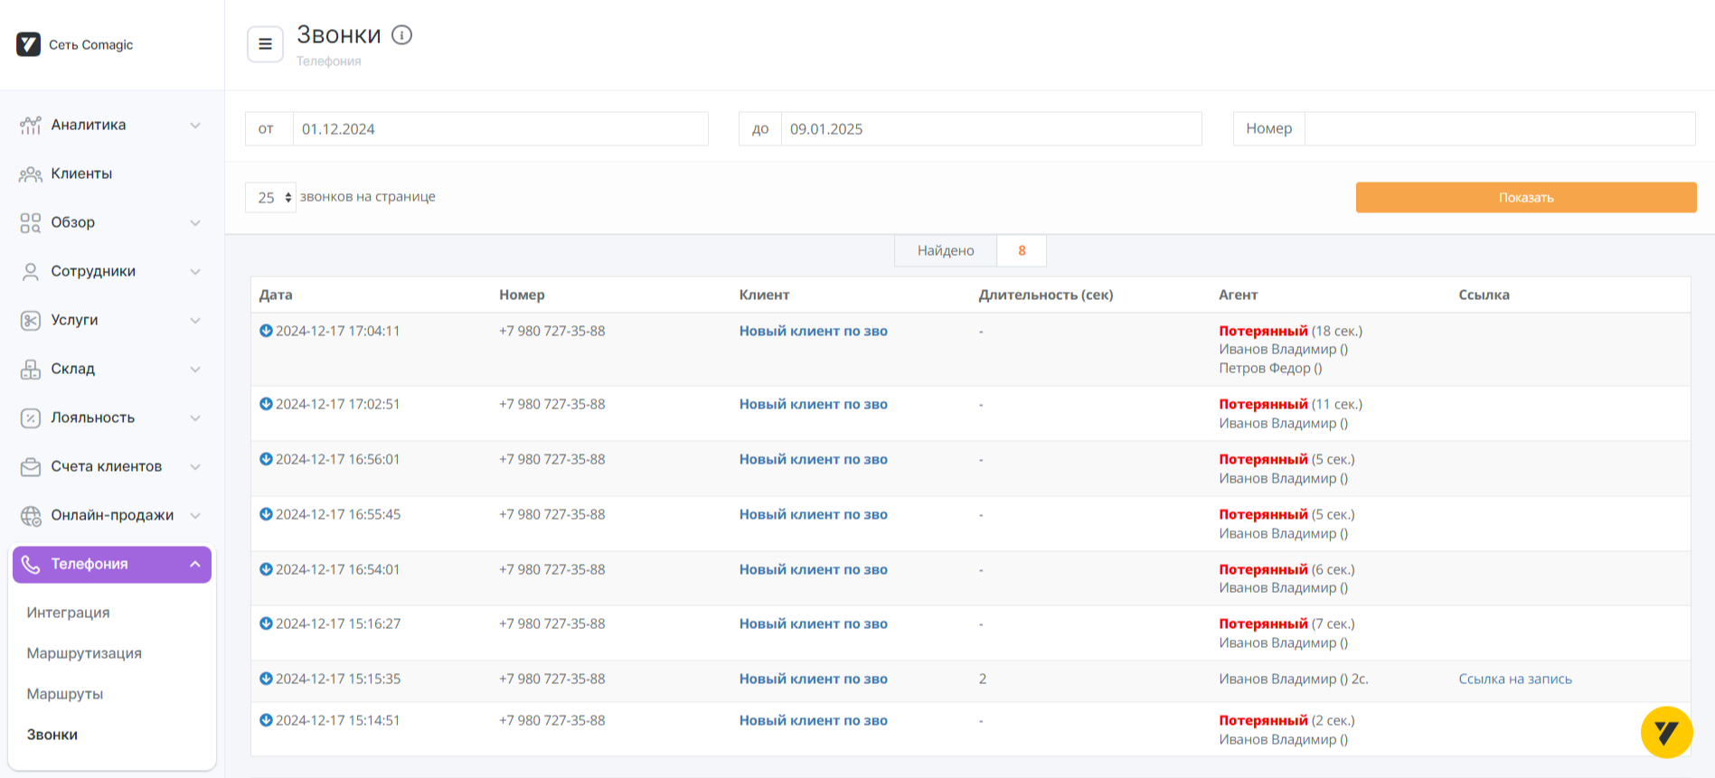This screenshot has height=778, width=1715.
Task: Click the Дата column header
Action: pyautogui.click(x=276, y=295)
